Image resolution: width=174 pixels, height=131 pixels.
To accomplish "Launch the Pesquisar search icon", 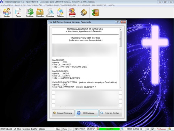I will point(50,13).
